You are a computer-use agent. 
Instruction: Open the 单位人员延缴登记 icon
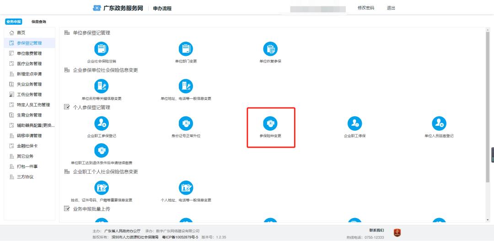(439, 123)
